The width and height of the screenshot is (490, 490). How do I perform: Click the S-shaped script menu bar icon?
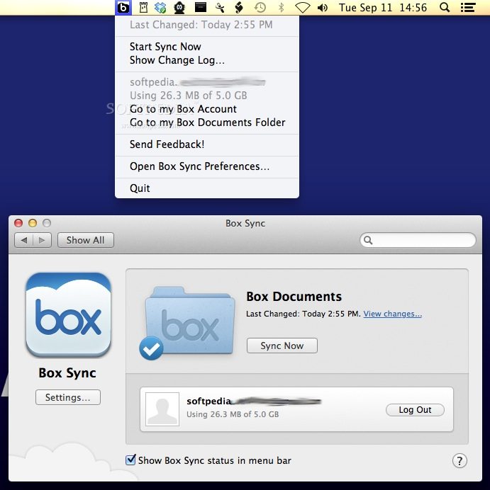tap(239, 8)
